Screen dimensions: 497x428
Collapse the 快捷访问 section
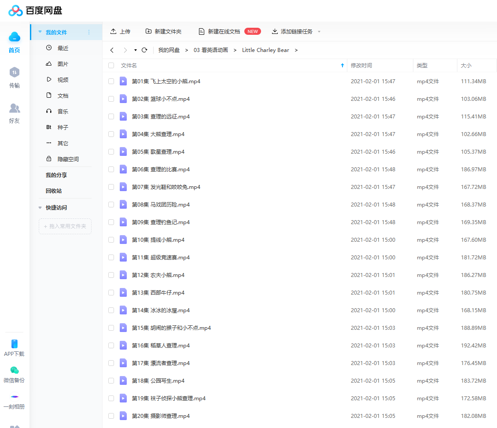tap(40, 207)
